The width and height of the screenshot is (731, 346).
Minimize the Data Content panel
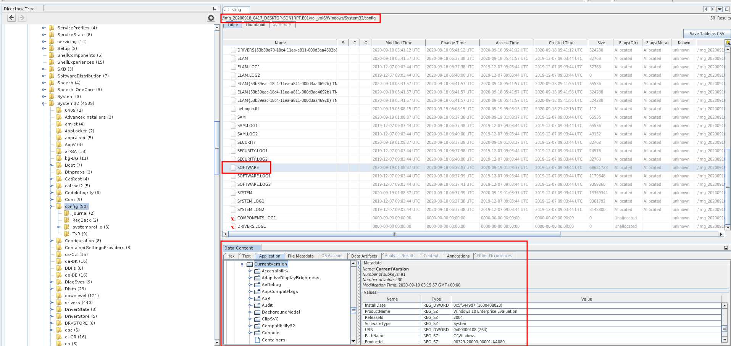(x=726, y=248)
